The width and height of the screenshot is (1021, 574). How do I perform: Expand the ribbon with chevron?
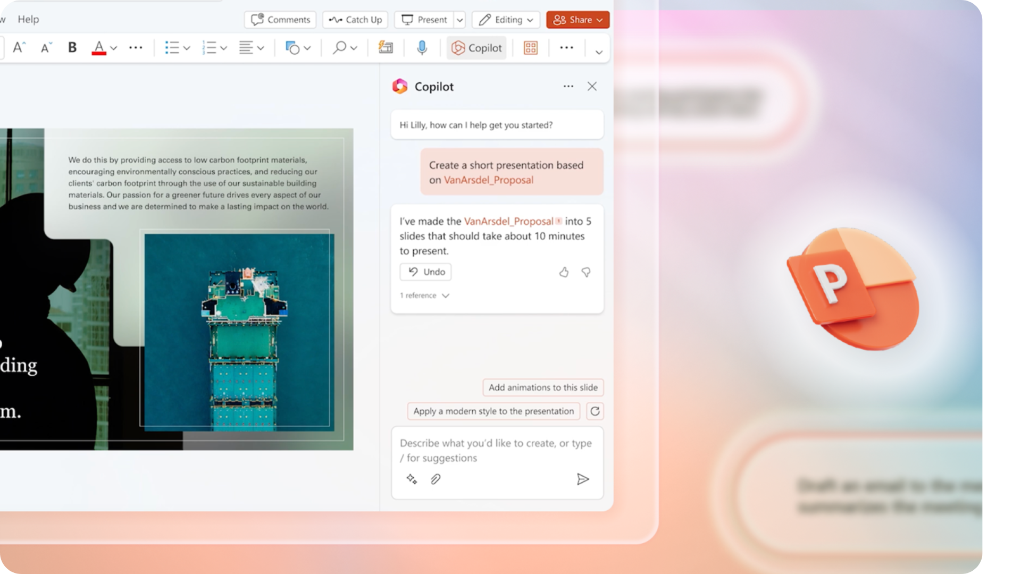pos(599,52)
